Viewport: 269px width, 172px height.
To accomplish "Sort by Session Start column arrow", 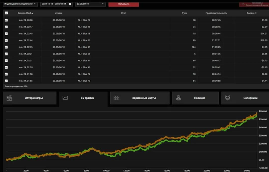I will [x=32, y=13].
